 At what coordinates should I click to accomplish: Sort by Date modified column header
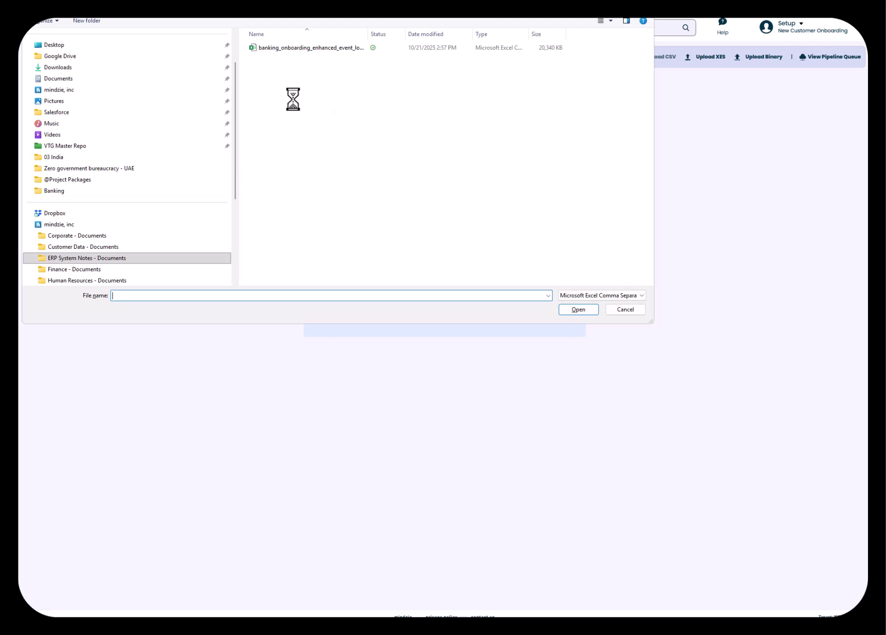pyautogui.click(x=425, y=34)
